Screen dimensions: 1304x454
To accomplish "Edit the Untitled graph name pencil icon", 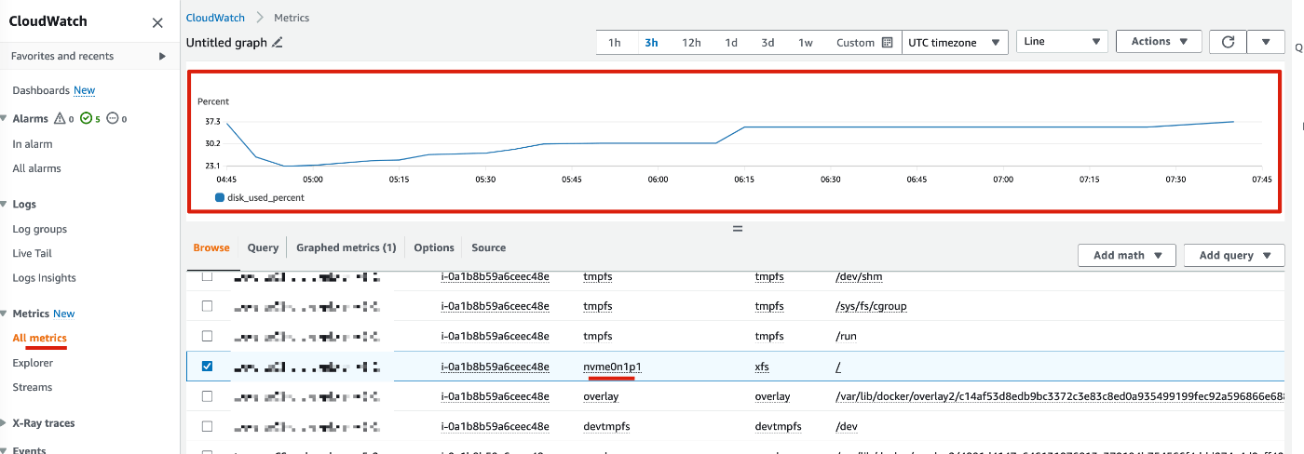I will tap(277, 43).
